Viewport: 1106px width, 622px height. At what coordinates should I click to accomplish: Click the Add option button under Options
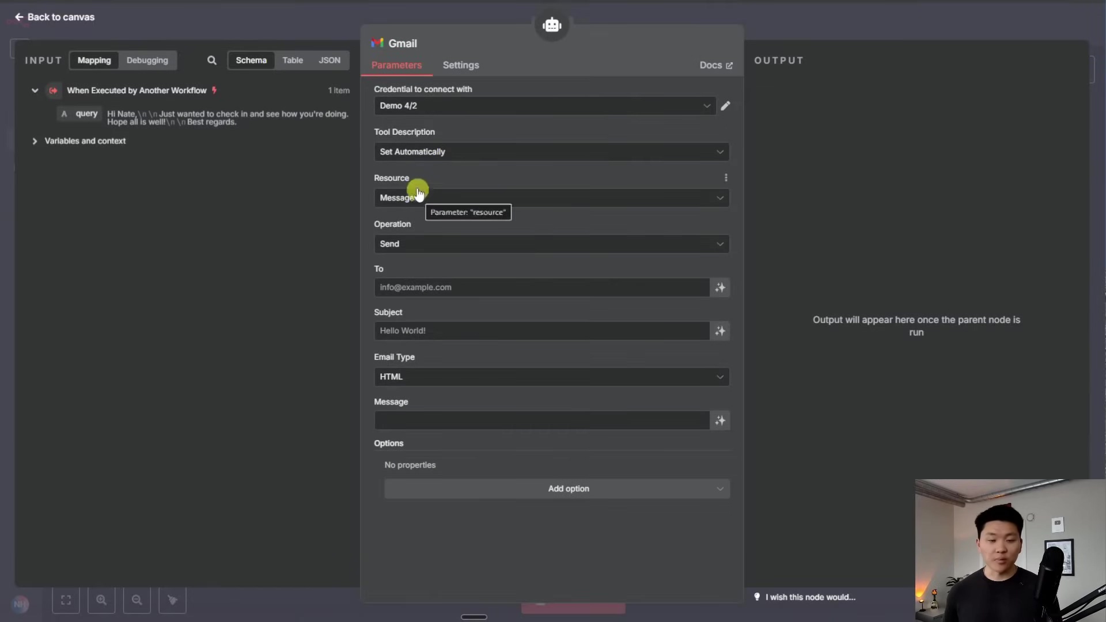pos(568,488)
